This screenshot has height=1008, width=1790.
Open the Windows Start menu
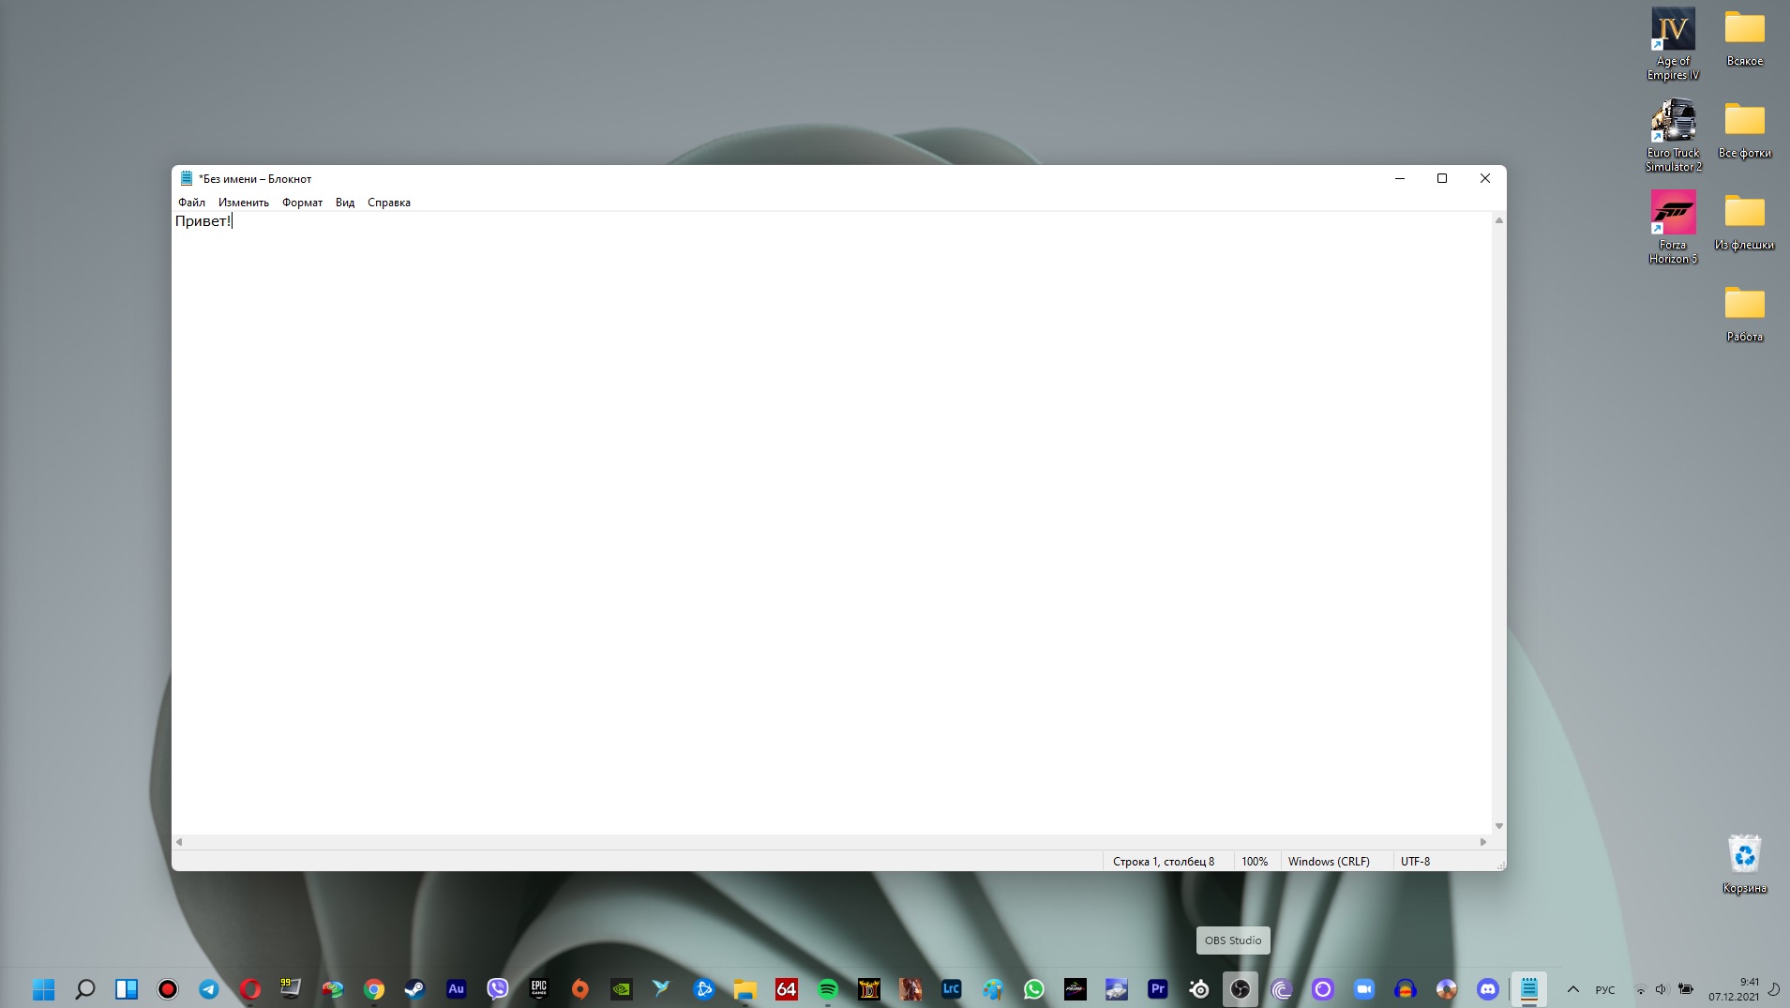43,989
